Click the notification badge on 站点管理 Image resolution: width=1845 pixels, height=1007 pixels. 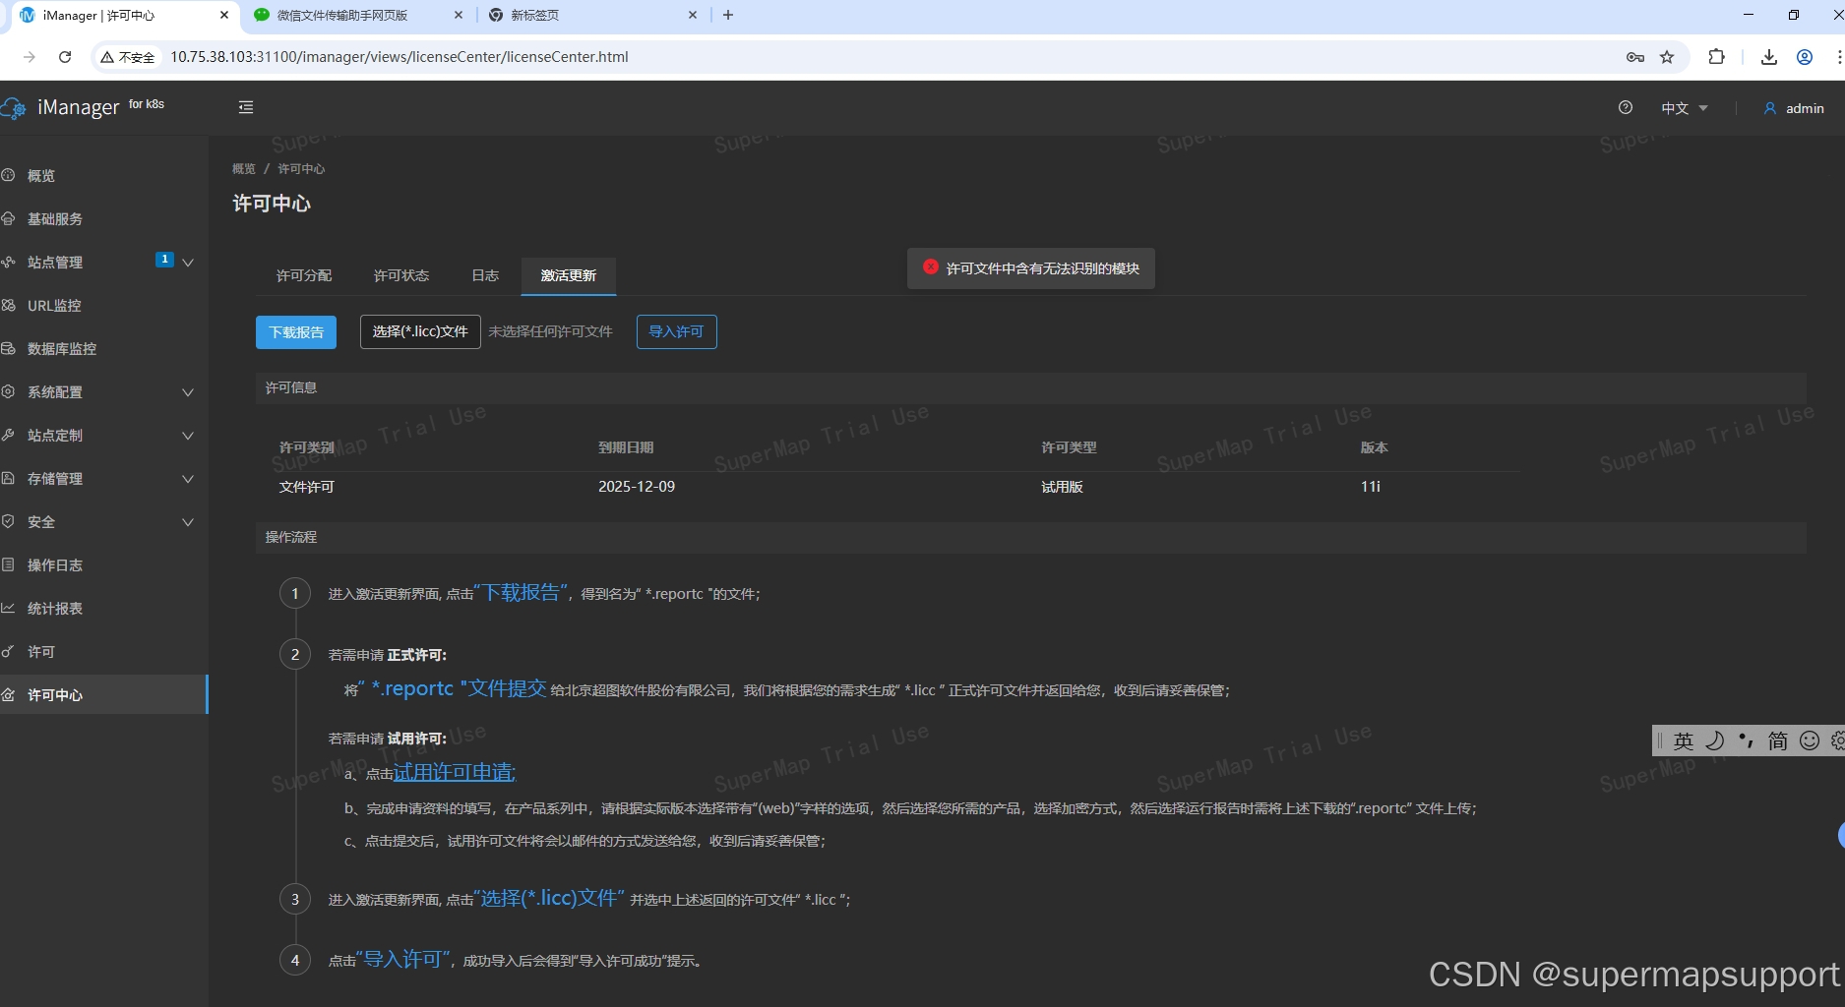pyautogui.click(x=164, y=260)
